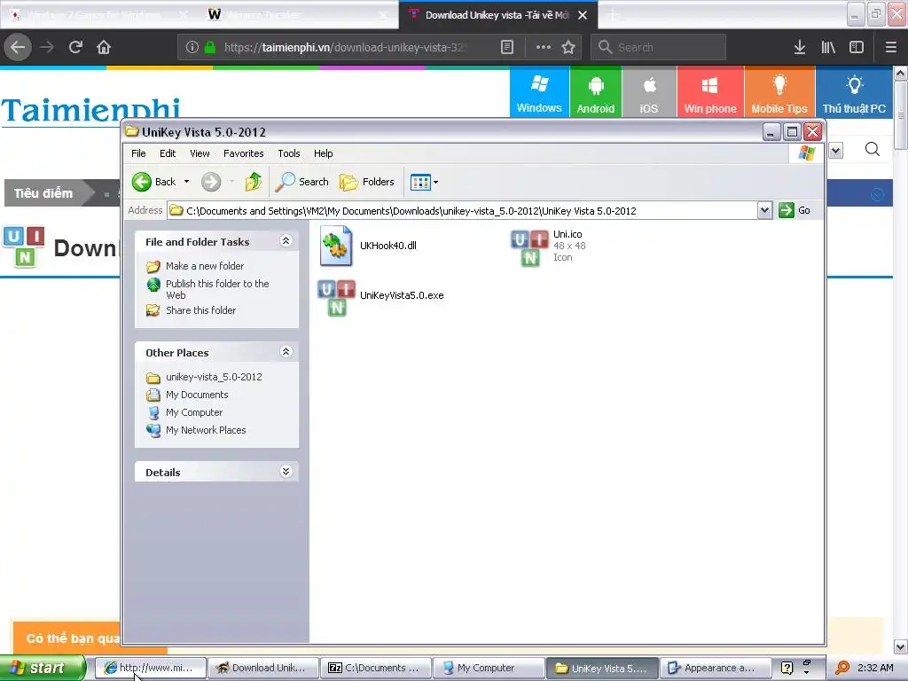Viewport: 908px width, 681px height.
Task: Show site information icon in URL bar
Action: 192,47
